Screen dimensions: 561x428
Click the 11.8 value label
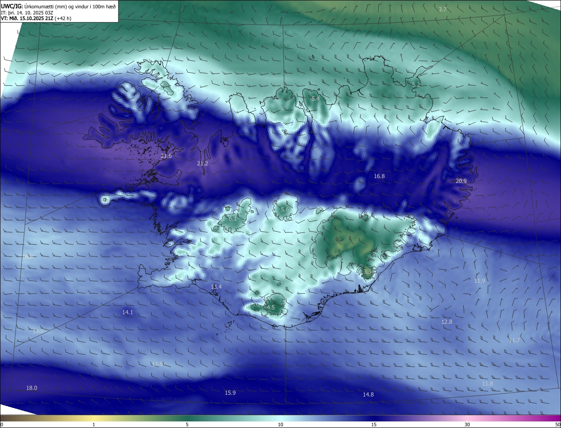487,383
